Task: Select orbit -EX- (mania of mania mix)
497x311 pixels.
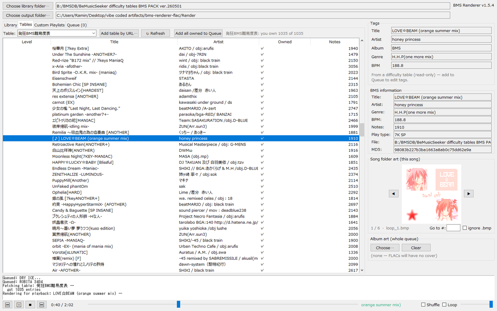Action: (181, 246)
